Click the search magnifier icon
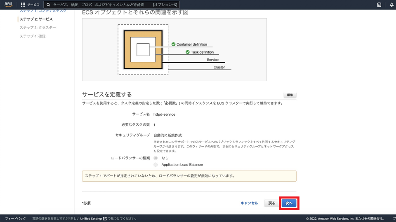This screenshot has height=222, width=396. point(48,5)
